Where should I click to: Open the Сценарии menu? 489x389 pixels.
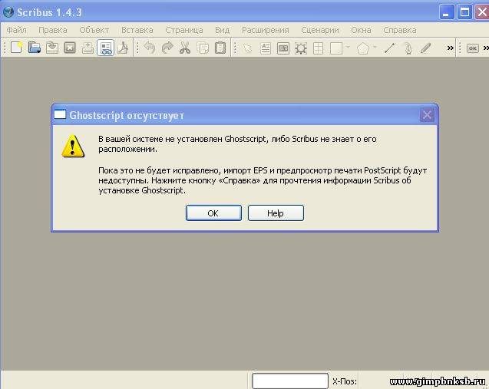pos(320,30)
